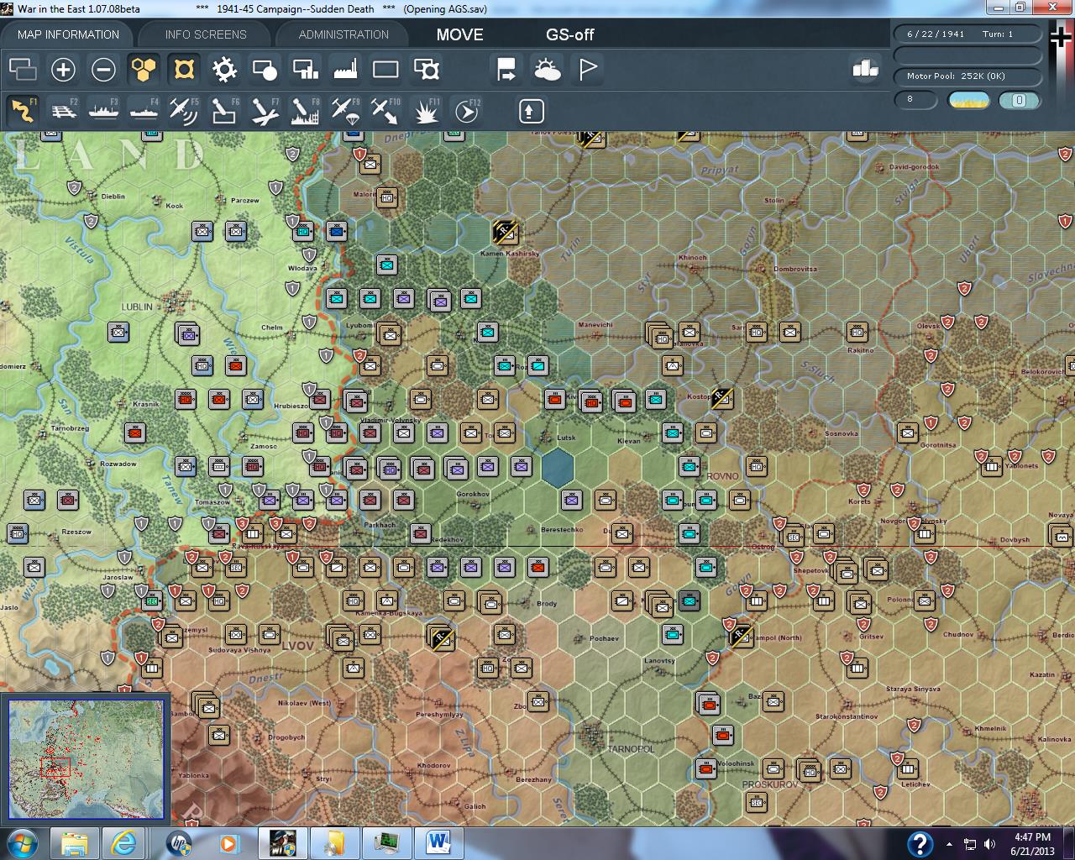Select the F4 amphibious transport mode
This screenshot has height=860, width=1075.
click(144, 111)
